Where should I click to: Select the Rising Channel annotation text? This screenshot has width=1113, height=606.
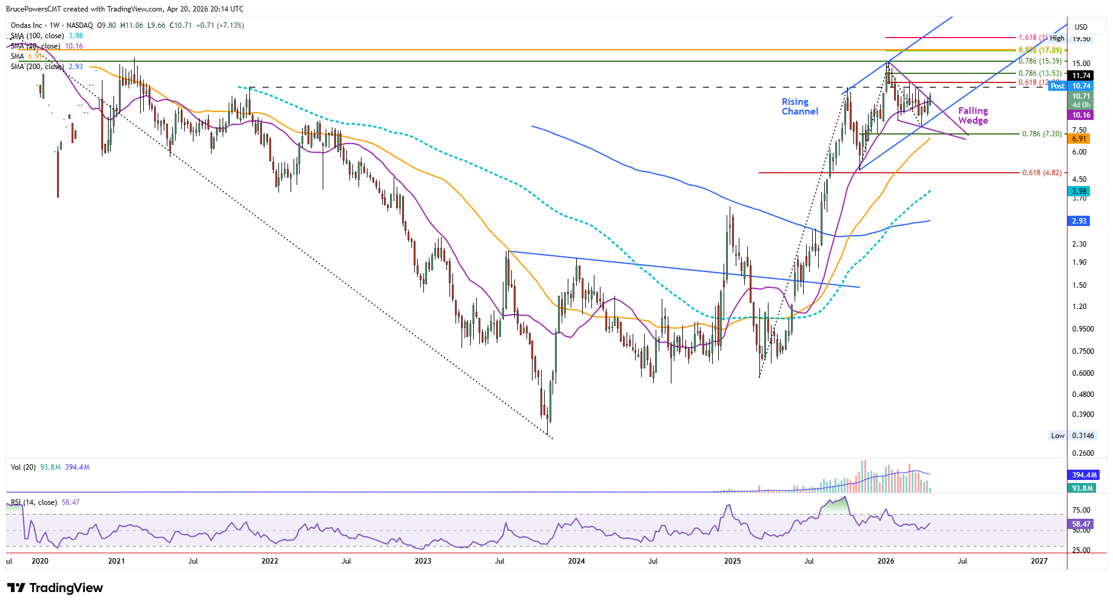click(x=799, y=107)
